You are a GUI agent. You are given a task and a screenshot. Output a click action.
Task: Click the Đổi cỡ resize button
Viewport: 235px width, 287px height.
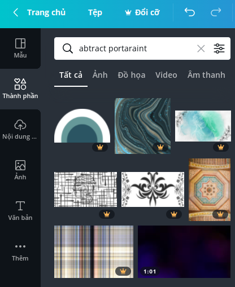click(142, 12)
